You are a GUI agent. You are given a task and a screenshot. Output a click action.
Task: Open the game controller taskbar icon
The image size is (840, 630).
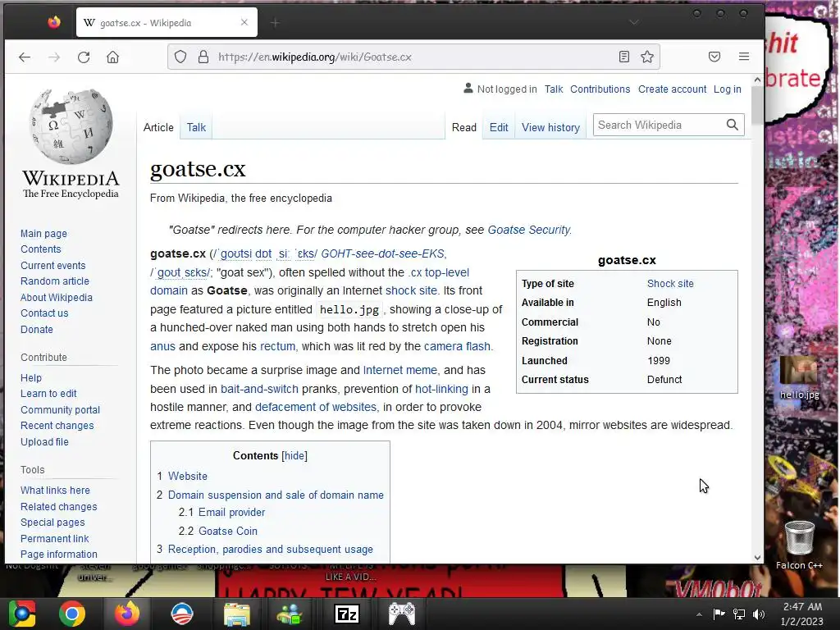point(402,614)
